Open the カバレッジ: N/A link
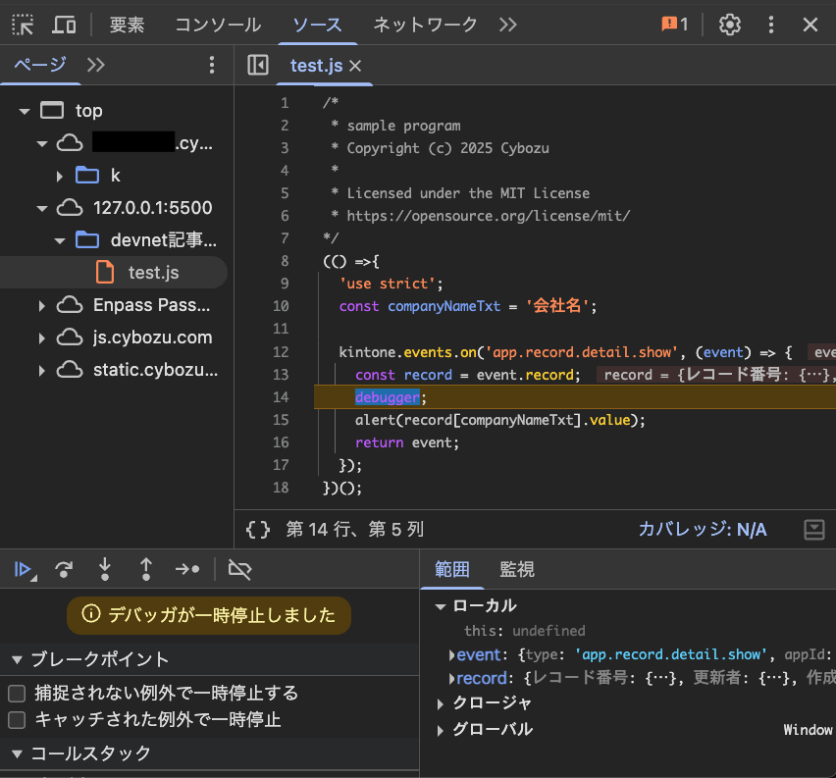Image resolution: width=836 pixels, height=778 pixels. [x=703, y=530]
